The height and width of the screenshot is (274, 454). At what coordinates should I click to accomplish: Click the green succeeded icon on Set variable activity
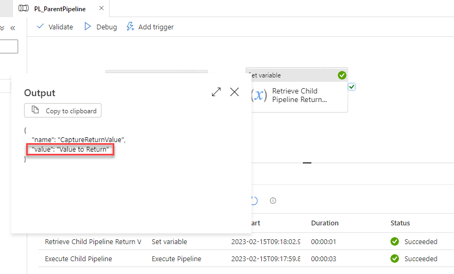tap(342, 75)
